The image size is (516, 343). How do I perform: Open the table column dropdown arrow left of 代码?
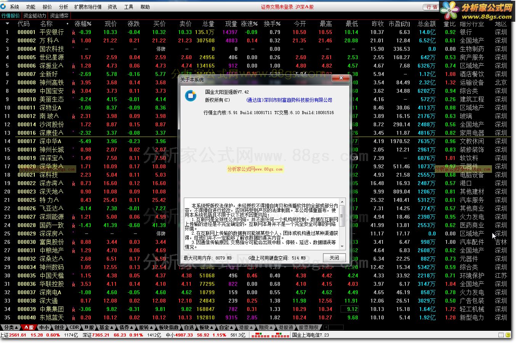tap(7, 24)
